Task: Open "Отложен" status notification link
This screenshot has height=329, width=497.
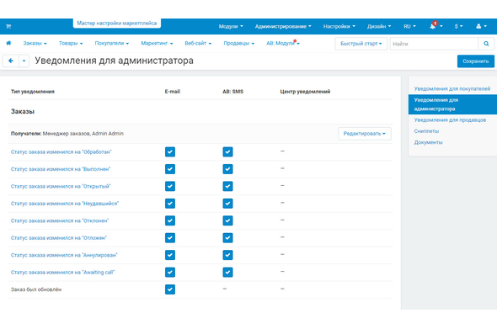Action: point(59,238)
